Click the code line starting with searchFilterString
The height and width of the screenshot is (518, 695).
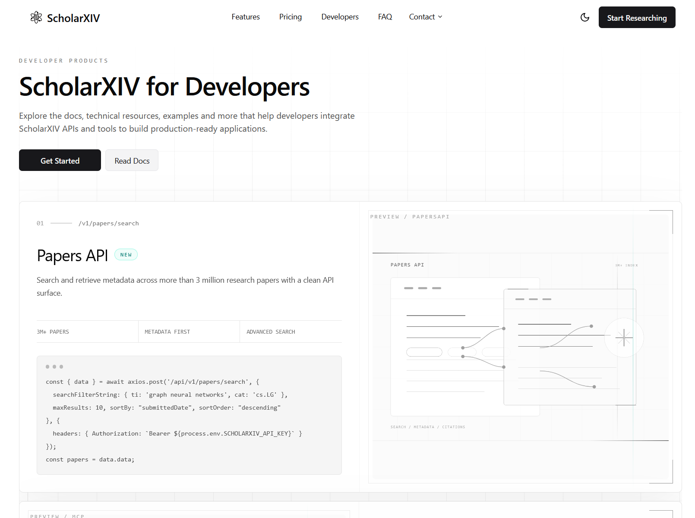170,395
